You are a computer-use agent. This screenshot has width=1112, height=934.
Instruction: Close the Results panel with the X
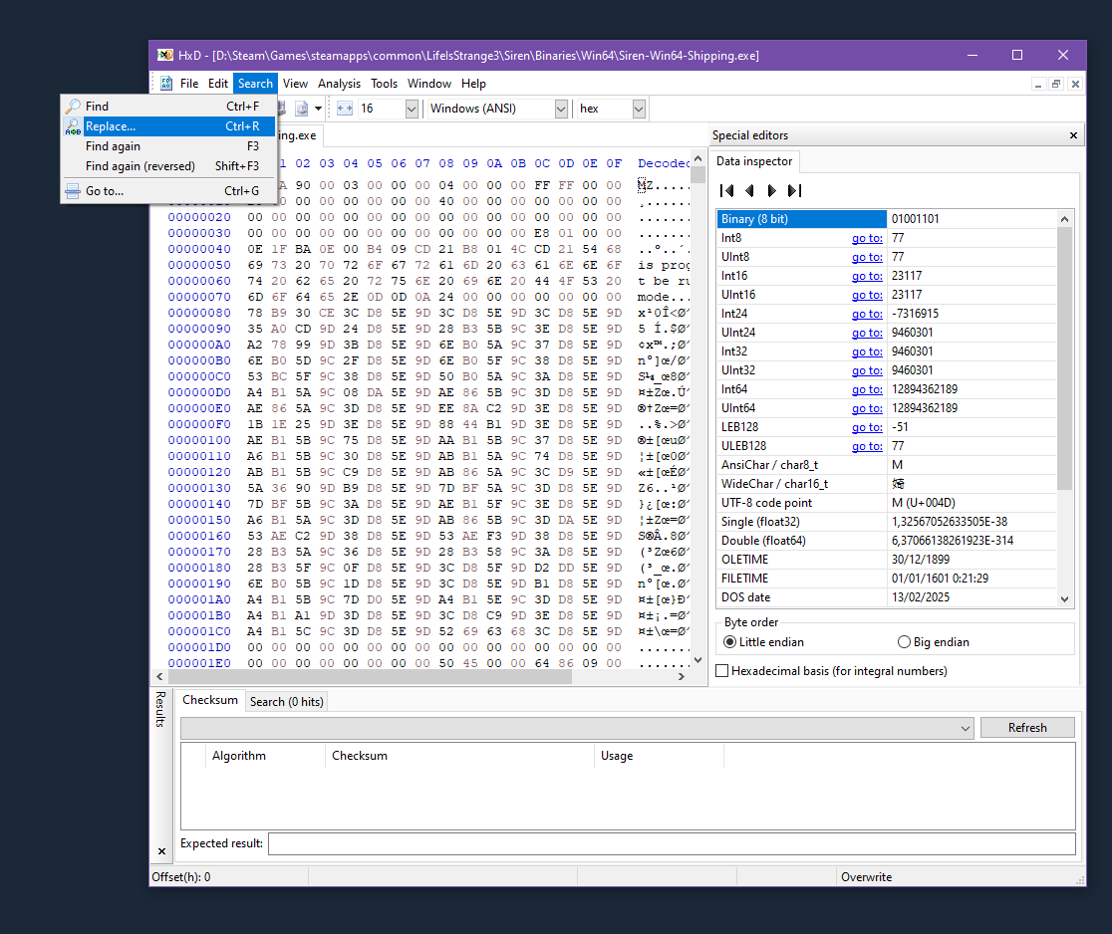[162, 851]
